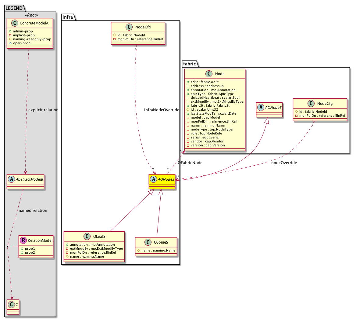Screen dimensions: 356x320
Task: Click the nodeOverride relation label
Action: click(x=284, y=163)
